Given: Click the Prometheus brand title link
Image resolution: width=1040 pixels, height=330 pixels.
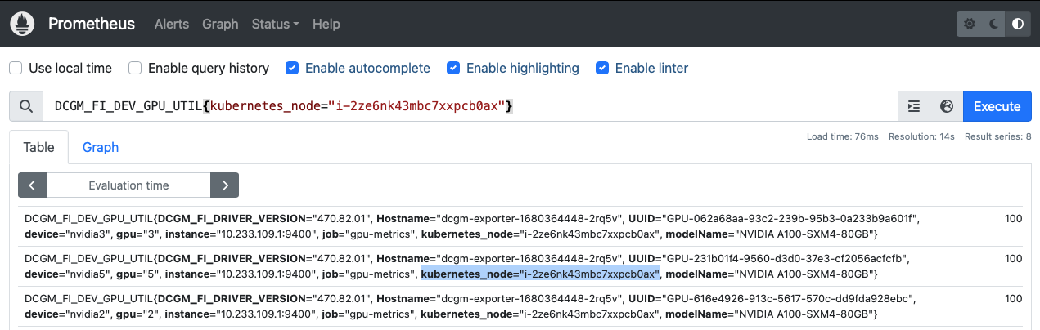Looking at the screenshot, I should click(x=92, y=24).
